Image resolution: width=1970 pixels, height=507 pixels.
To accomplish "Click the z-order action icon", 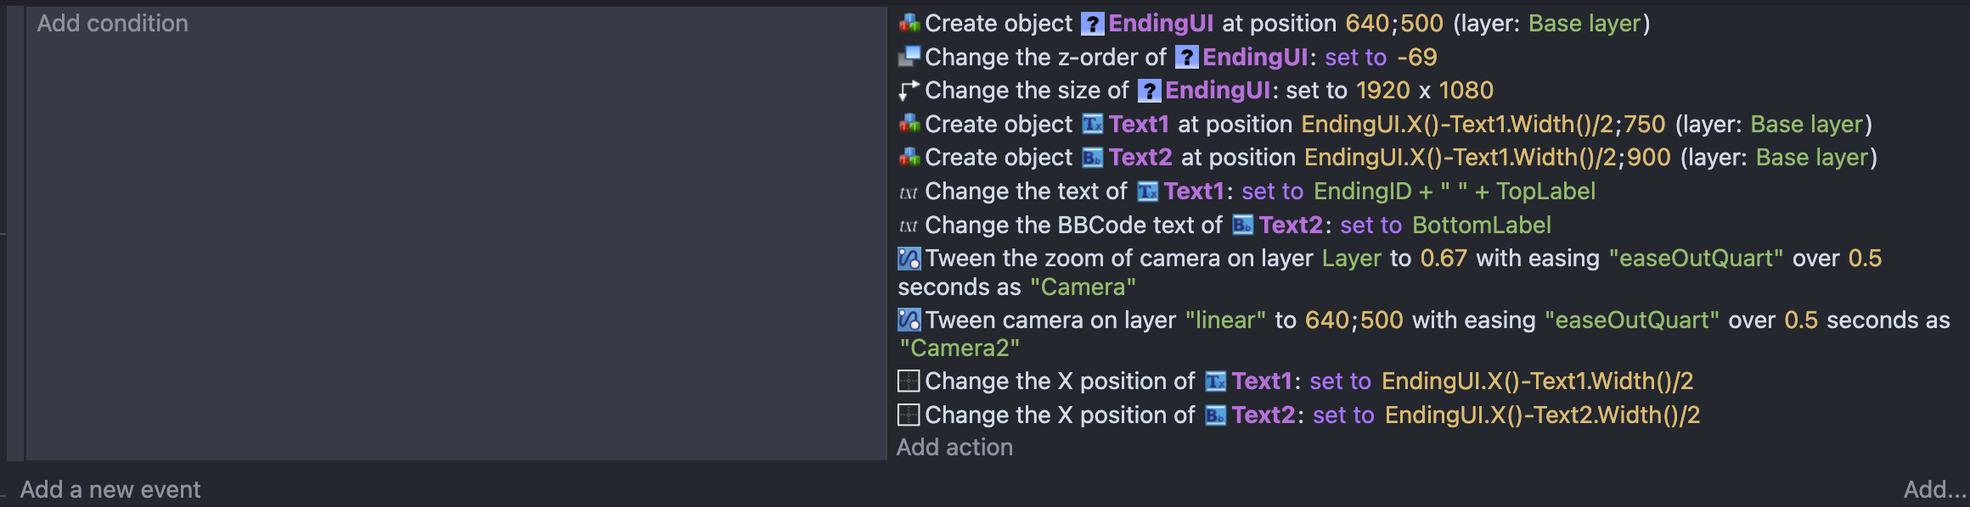I will coord(909,57).
